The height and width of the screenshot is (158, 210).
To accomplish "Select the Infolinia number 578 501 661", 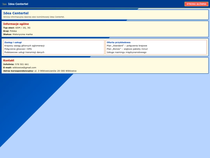I will point(22,64).
